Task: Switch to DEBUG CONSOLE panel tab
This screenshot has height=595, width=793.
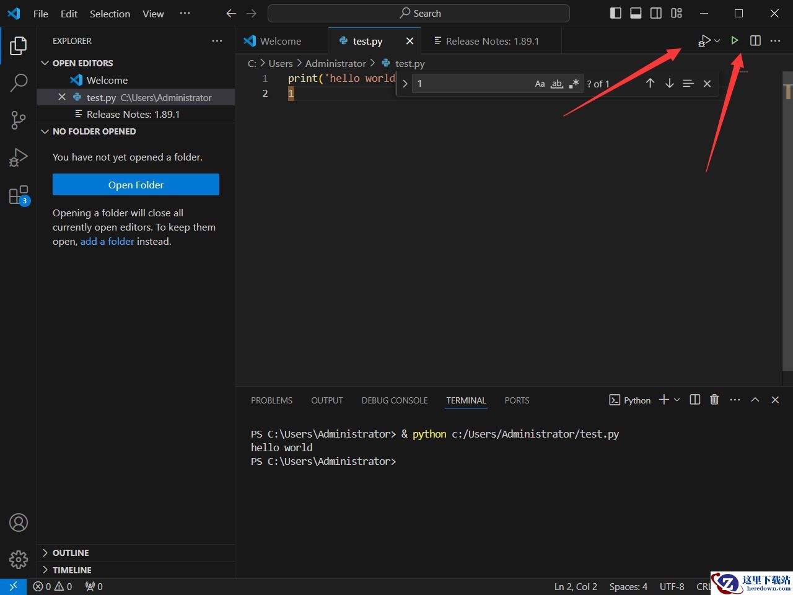Action: tap(395, 400)
